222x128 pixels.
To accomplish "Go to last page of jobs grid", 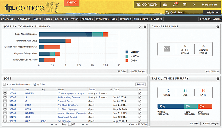I will pos(87,124).
